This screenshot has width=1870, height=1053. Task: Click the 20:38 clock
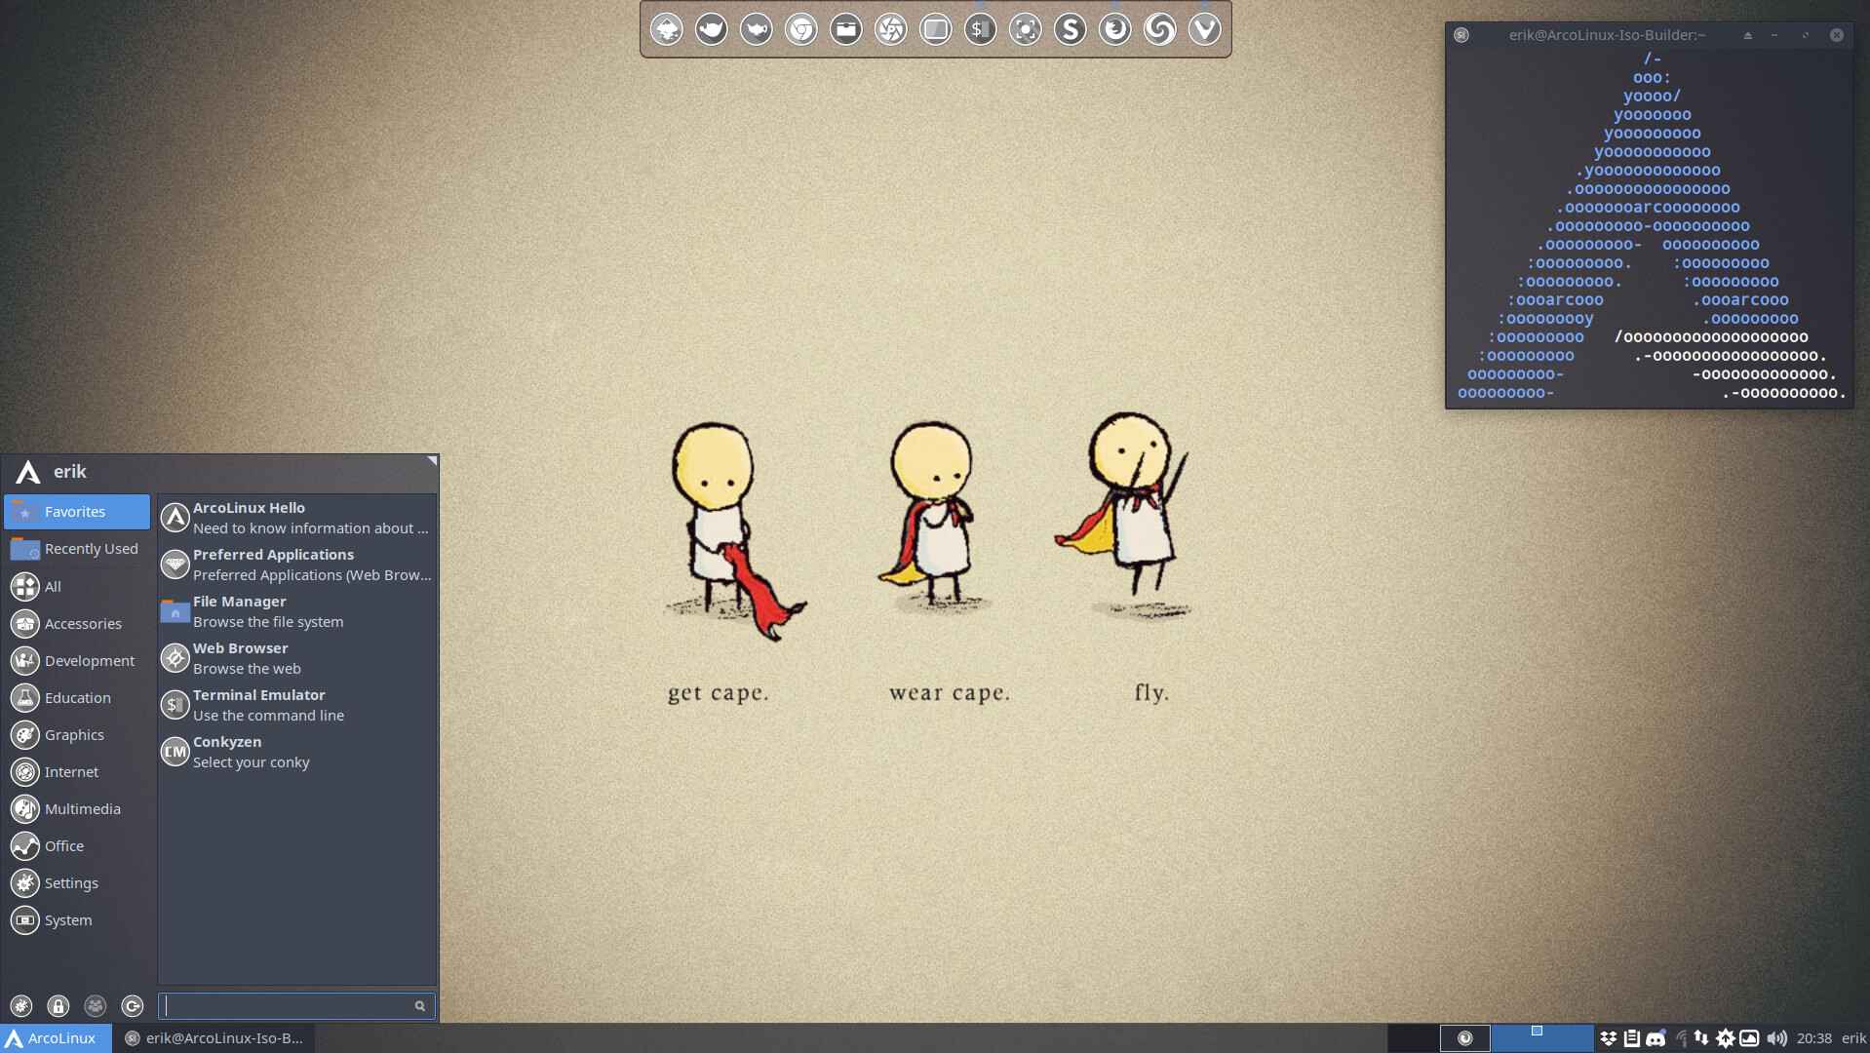point(1813,1038)
